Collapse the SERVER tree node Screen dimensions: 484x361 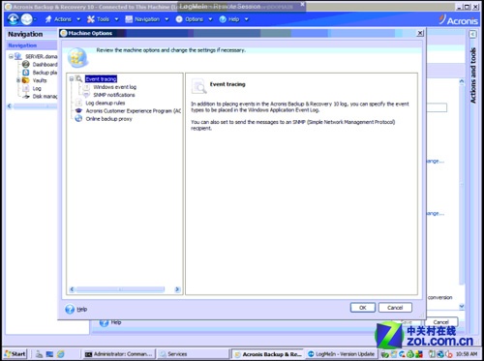(x=11, y=56)
